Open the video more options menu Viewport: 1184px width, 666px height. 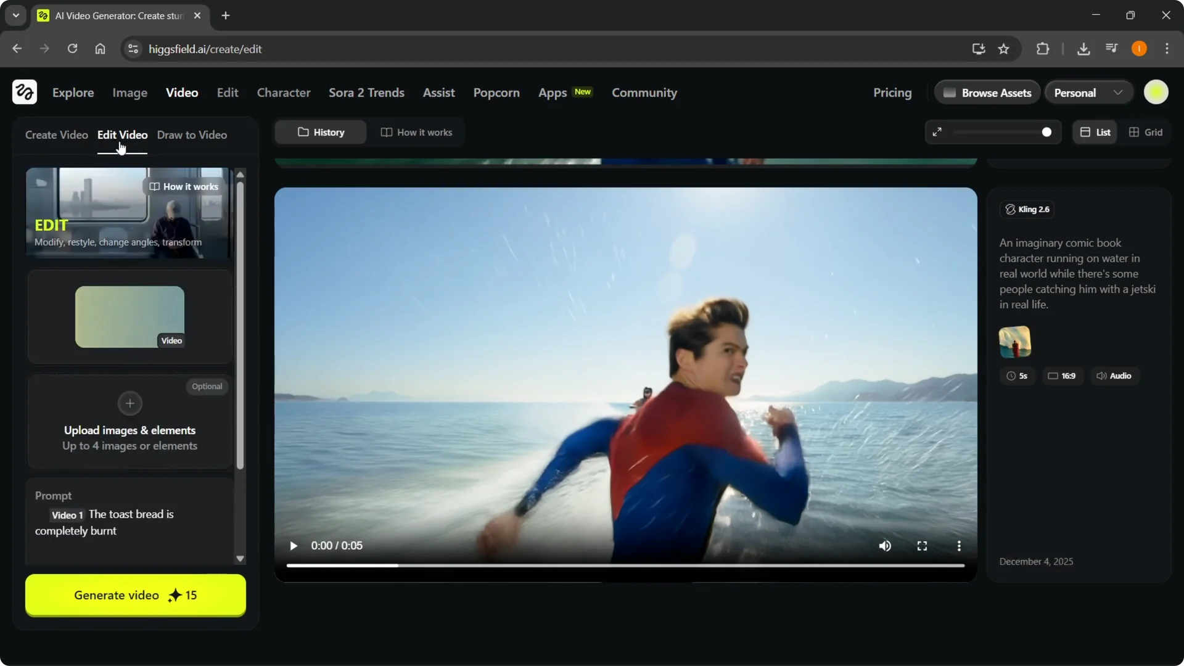coord(959,546)
